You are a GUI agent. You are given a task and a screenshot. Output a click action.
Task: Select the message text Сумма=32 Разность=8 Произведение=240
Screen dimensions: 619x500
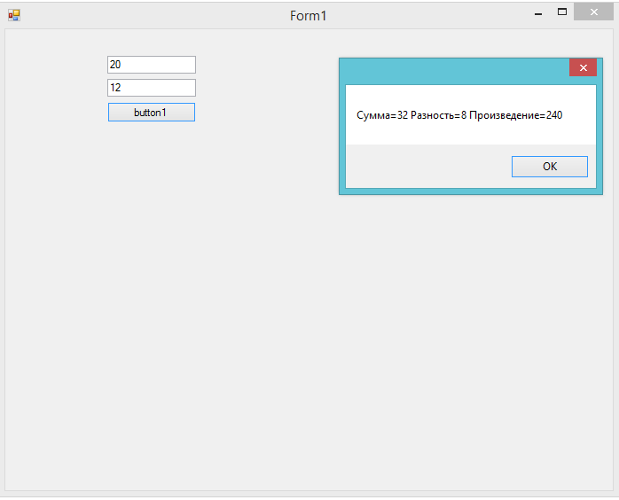[459, 115]
